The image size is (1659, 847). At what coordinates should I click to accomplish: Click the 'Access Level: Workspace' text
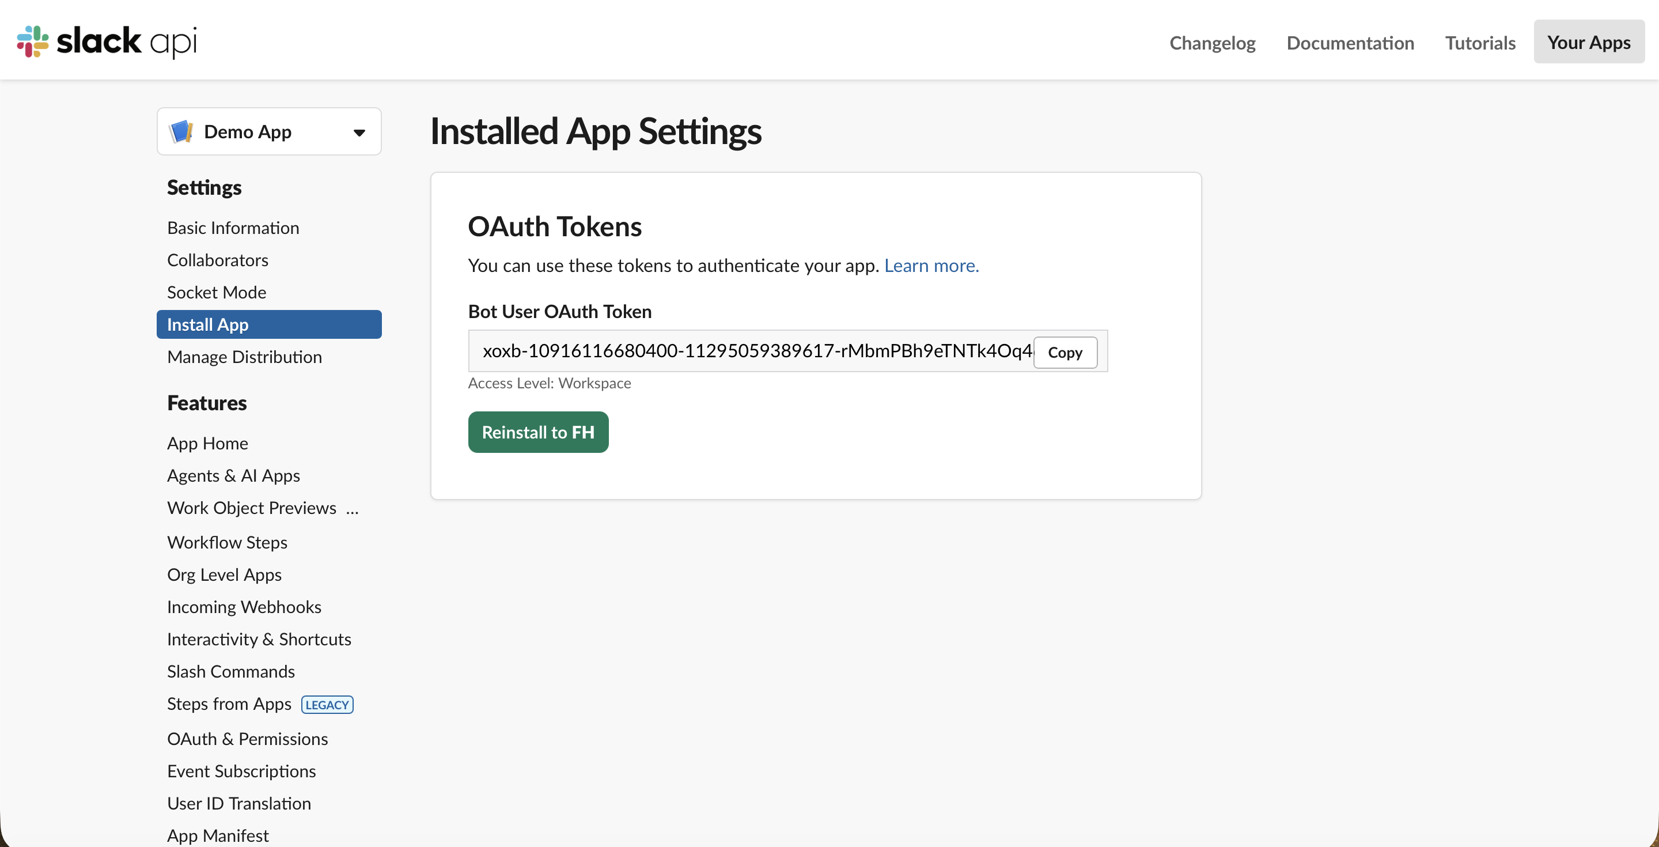pyautogui.click(x=550, y=383)
